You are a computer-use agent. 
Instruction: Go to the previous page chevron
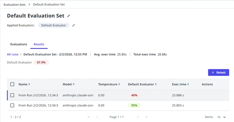[x=97, y=117]
